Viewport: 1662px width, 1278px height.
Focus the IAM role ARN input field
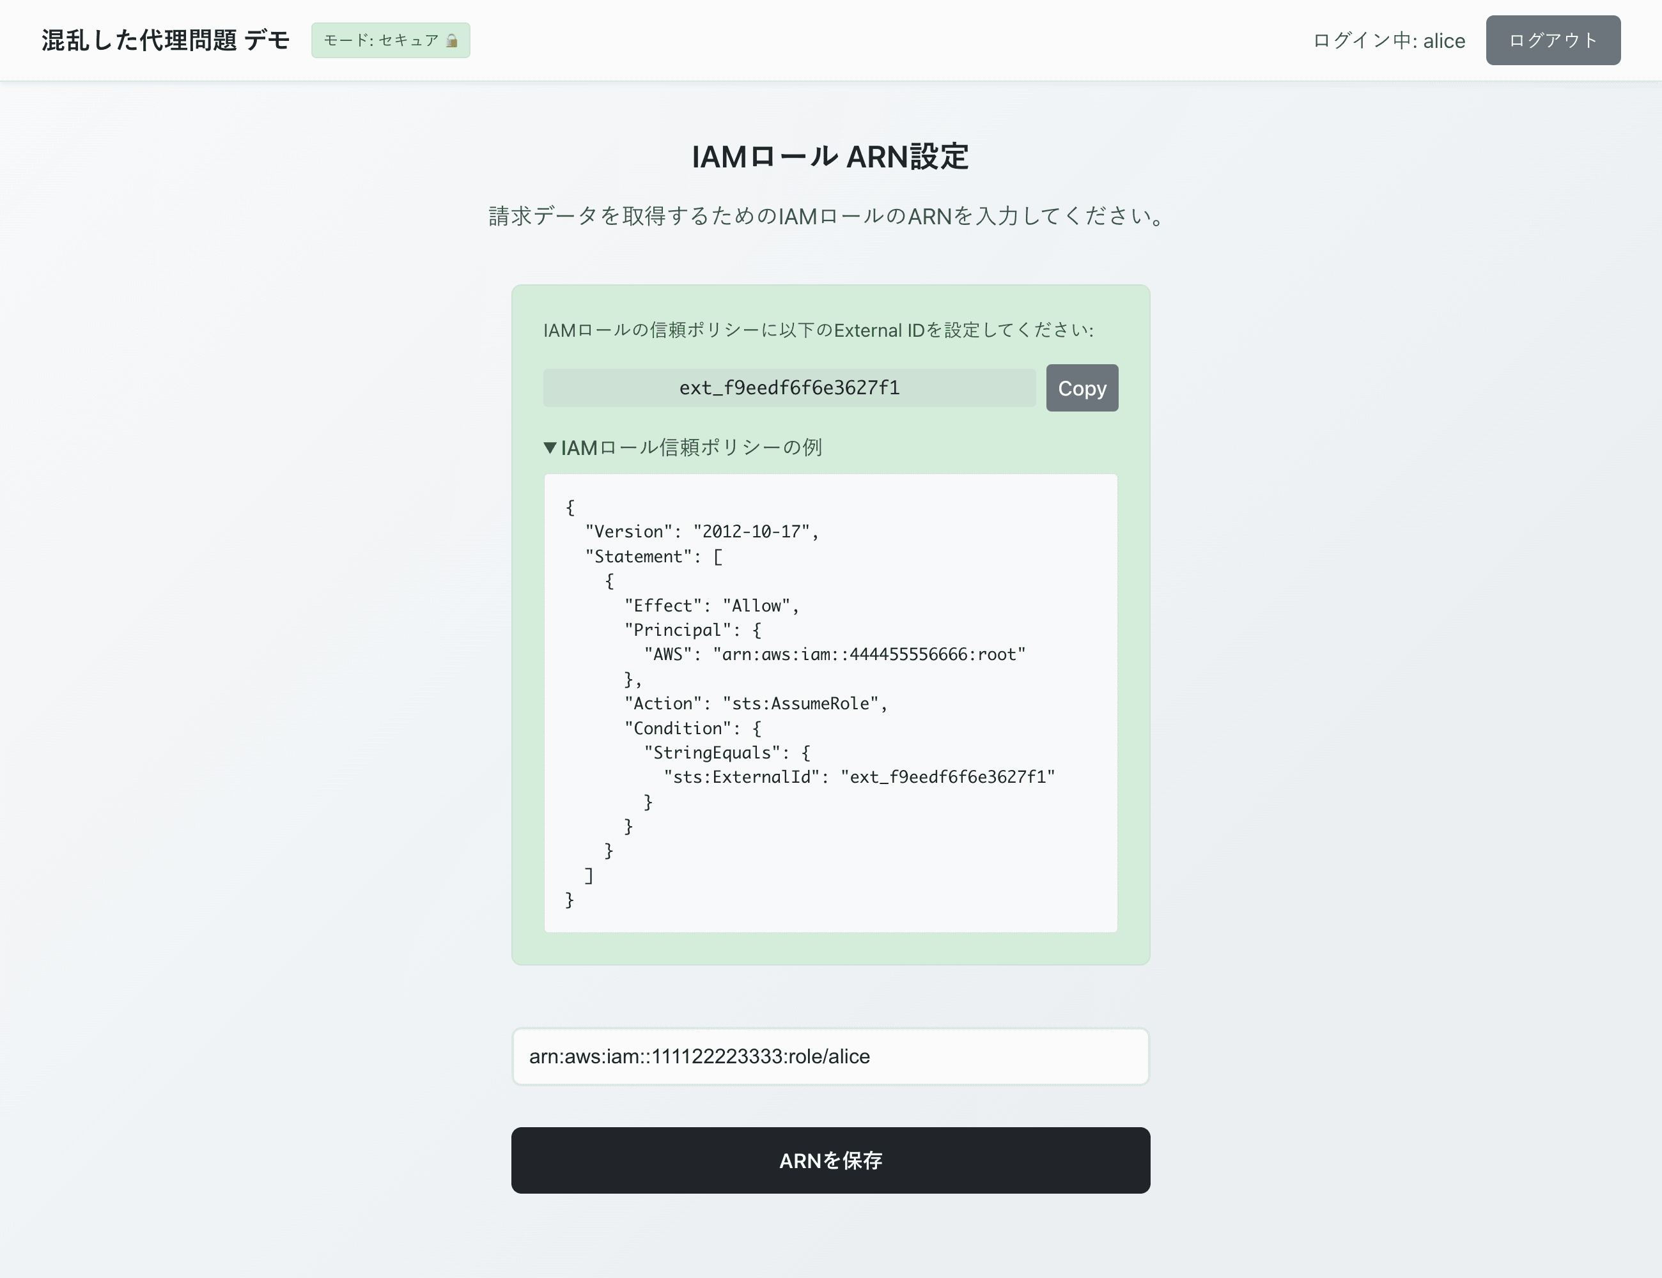point(830,1056)
